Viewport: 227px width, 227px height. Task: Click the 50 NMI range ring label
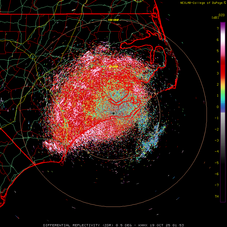click(113, 67)
